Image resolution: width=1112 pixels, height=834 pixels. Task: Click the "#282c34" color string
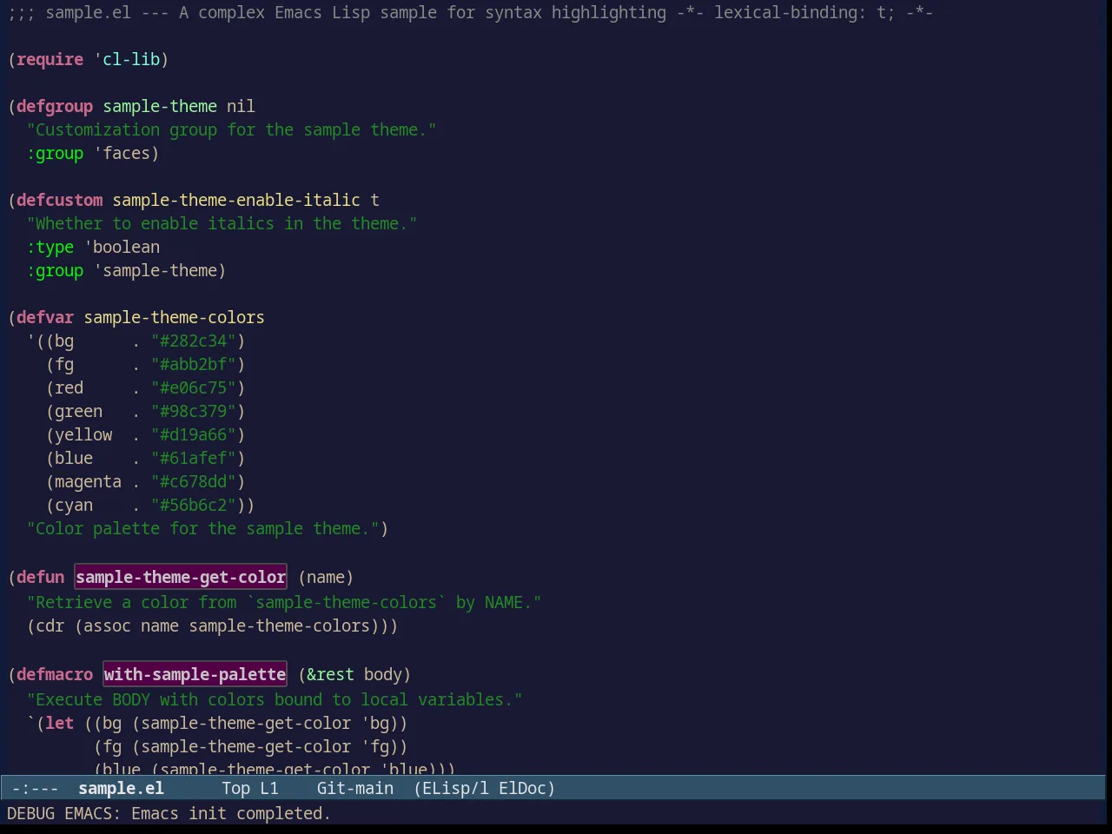194,341
